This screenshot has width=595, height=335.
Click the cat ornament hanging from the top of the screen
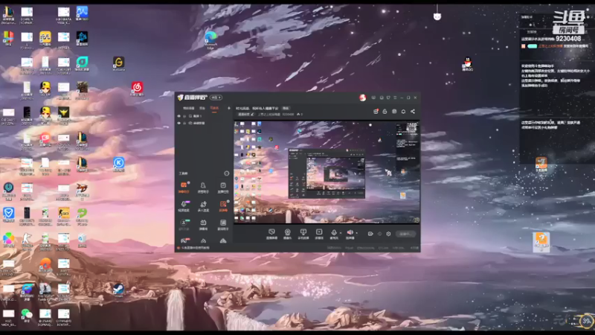(x=437, y=16)
